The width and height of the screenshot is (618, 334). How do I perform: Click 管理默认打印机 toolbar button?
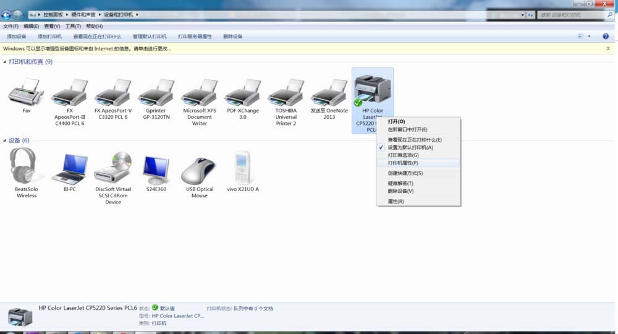(150, 36)
